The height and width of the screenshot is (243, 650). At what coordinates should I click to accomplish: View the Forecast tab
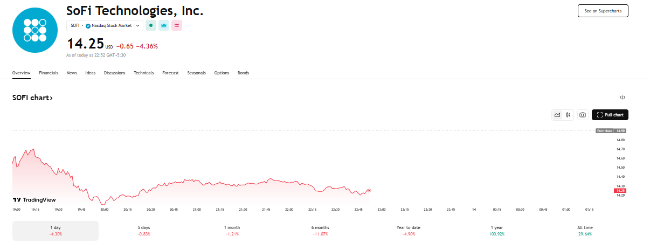[x=170, y=73]
